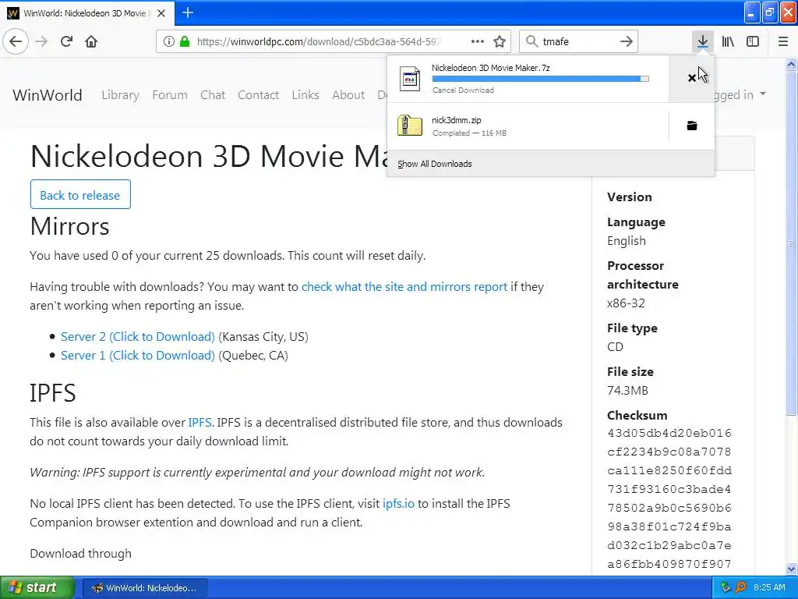Click the Nickelodeon 3D Movie Maker.7z file icon
The height and width of the screenshot is (599, 798).
(410, 79)
